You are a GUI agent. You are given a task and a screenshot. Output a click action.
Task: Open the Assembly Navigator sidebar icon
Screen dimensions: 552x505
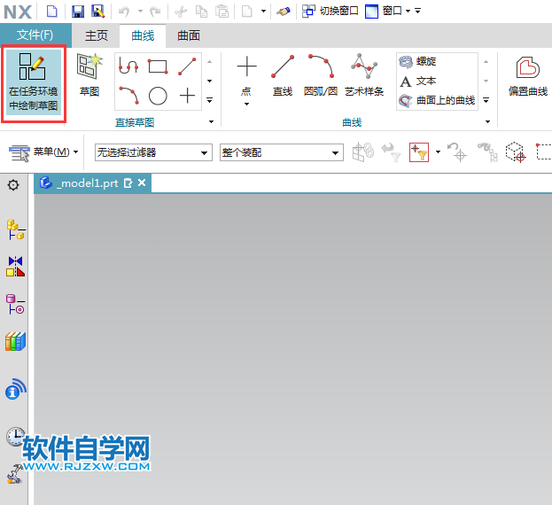(15, 229)
